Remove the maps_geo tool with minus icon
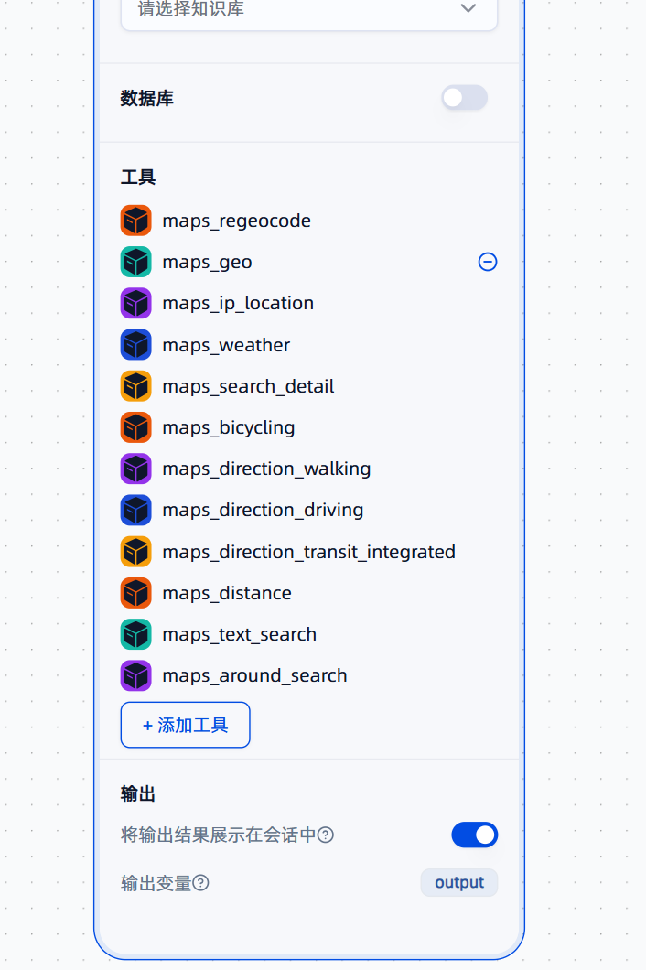The height and width of the screenshot is (970, 646). (x=488, y=262)
